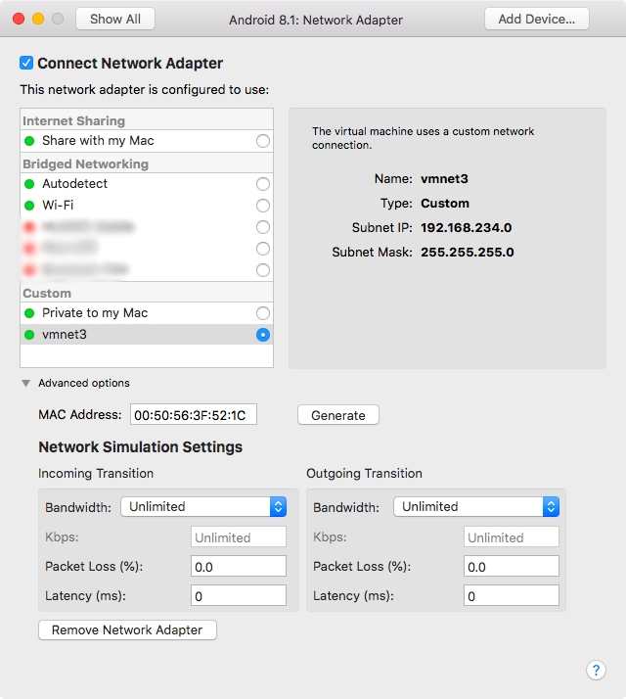
Task: Click the green status dot beside Wi-Fi
Action: tap(30, 206)
